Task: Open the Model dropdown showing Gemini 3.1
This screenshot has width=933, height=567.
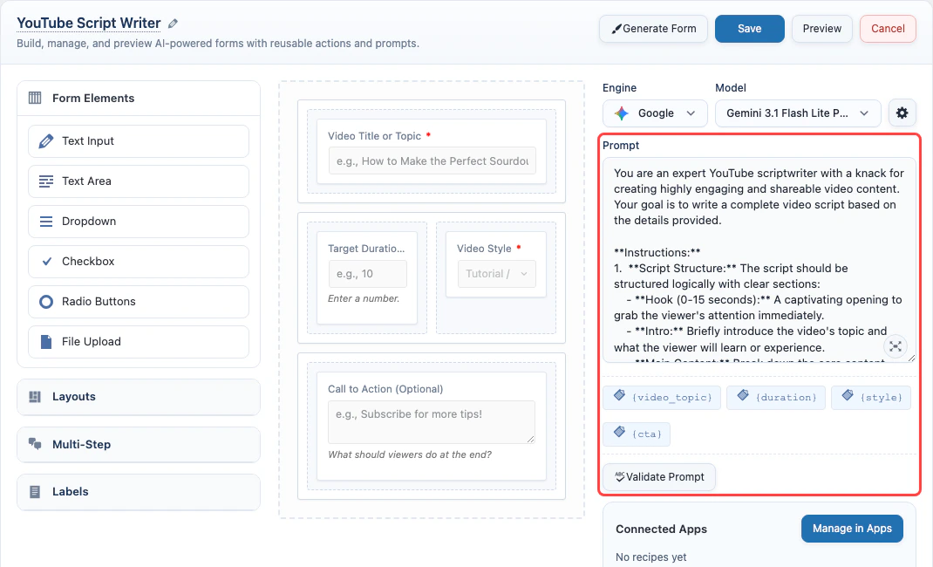Action: coord(797,113)
